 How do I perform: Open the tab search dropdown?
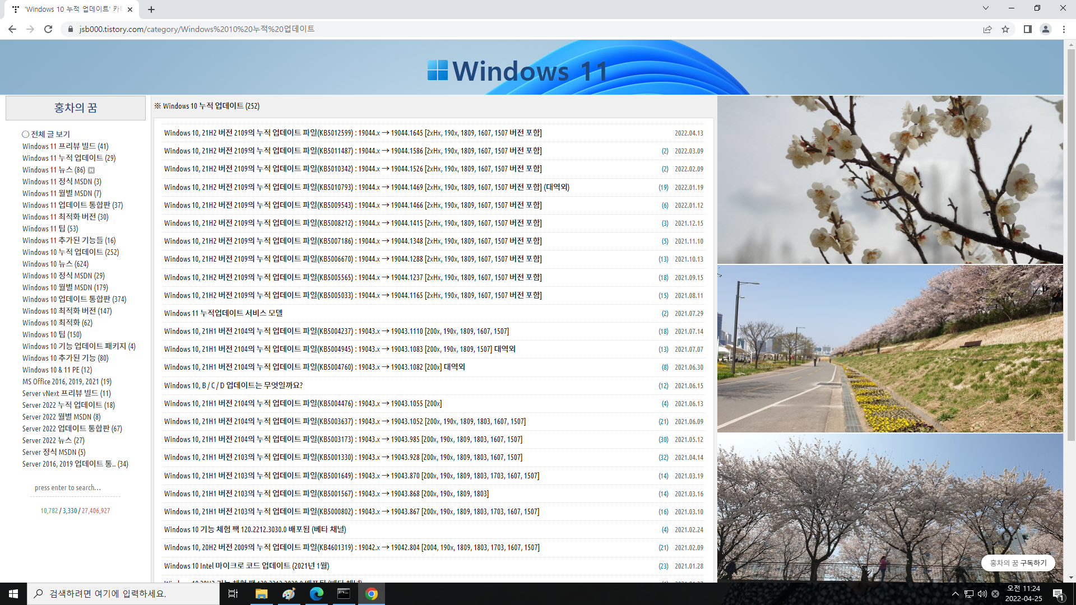click(986, 8)
